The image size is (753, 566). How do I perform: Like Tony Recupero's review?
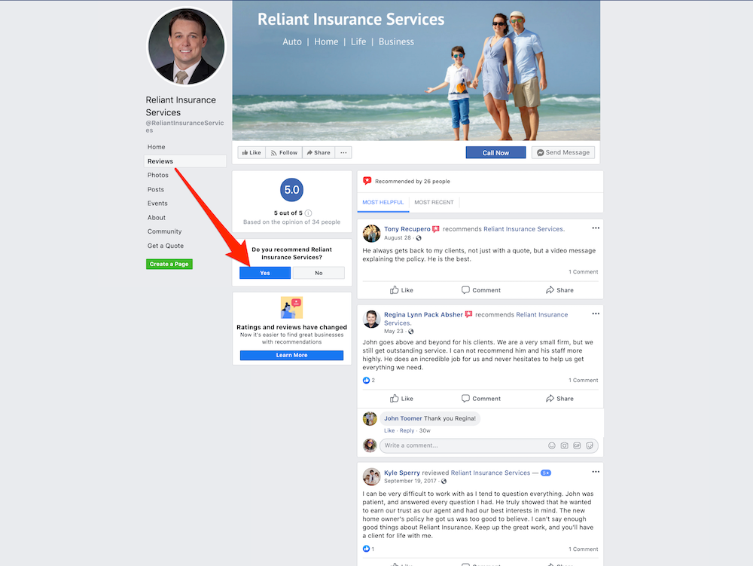tap(401, 290)
